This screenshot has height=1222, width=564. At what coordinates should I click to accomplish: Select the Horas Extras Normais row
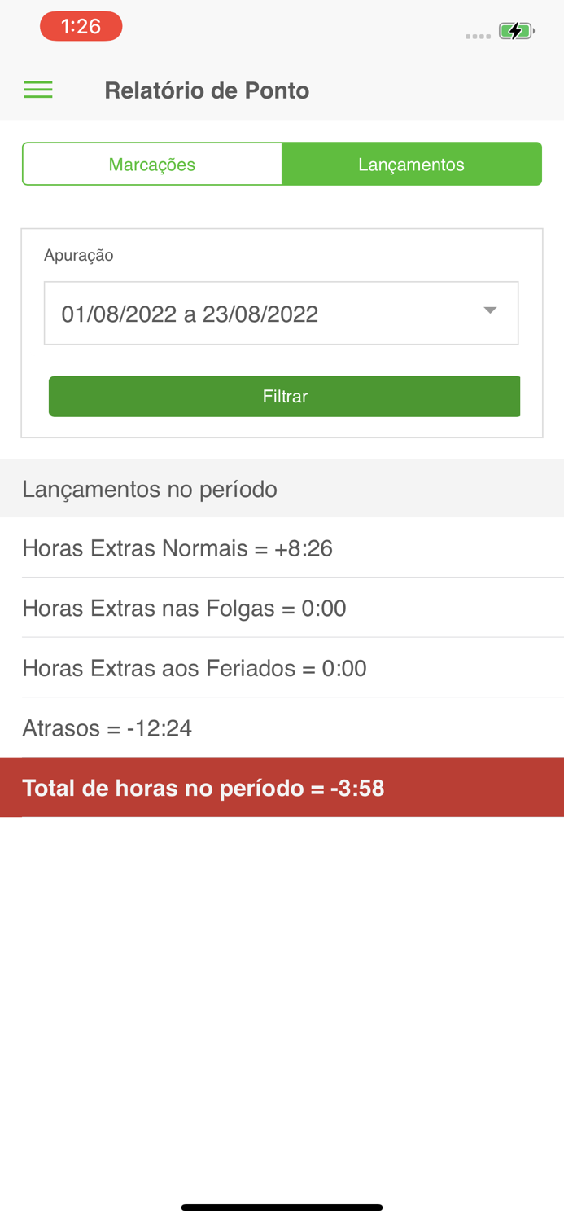[x=177, y=547]
